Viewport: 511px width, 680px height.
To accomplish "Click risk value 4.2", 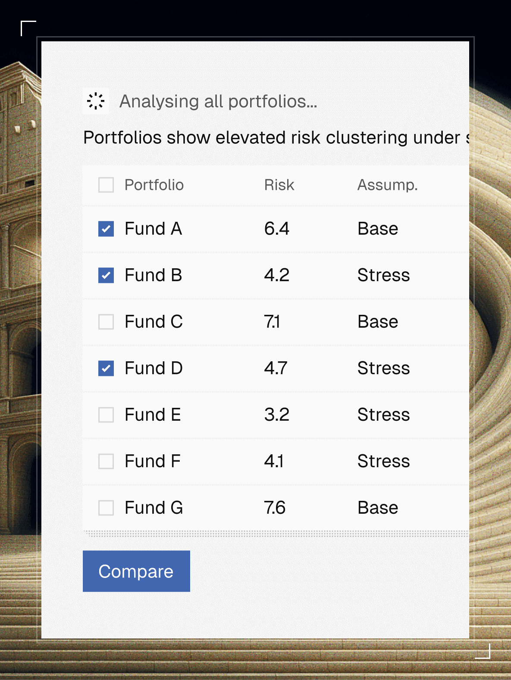I will tap(276, 275).
